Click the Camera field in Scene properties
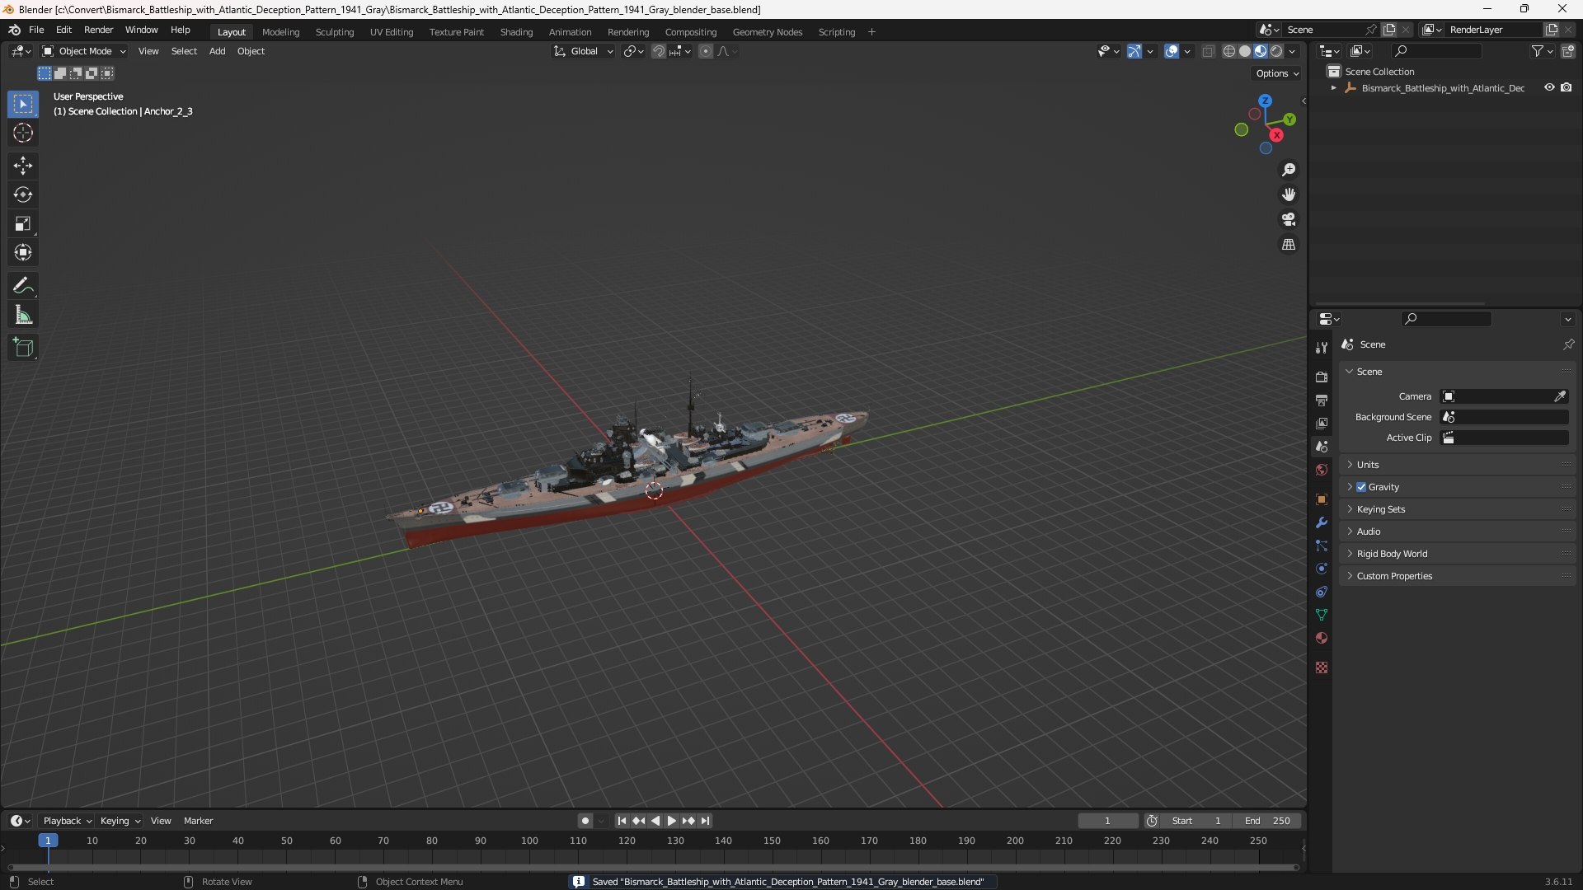 click(1504, 396)
